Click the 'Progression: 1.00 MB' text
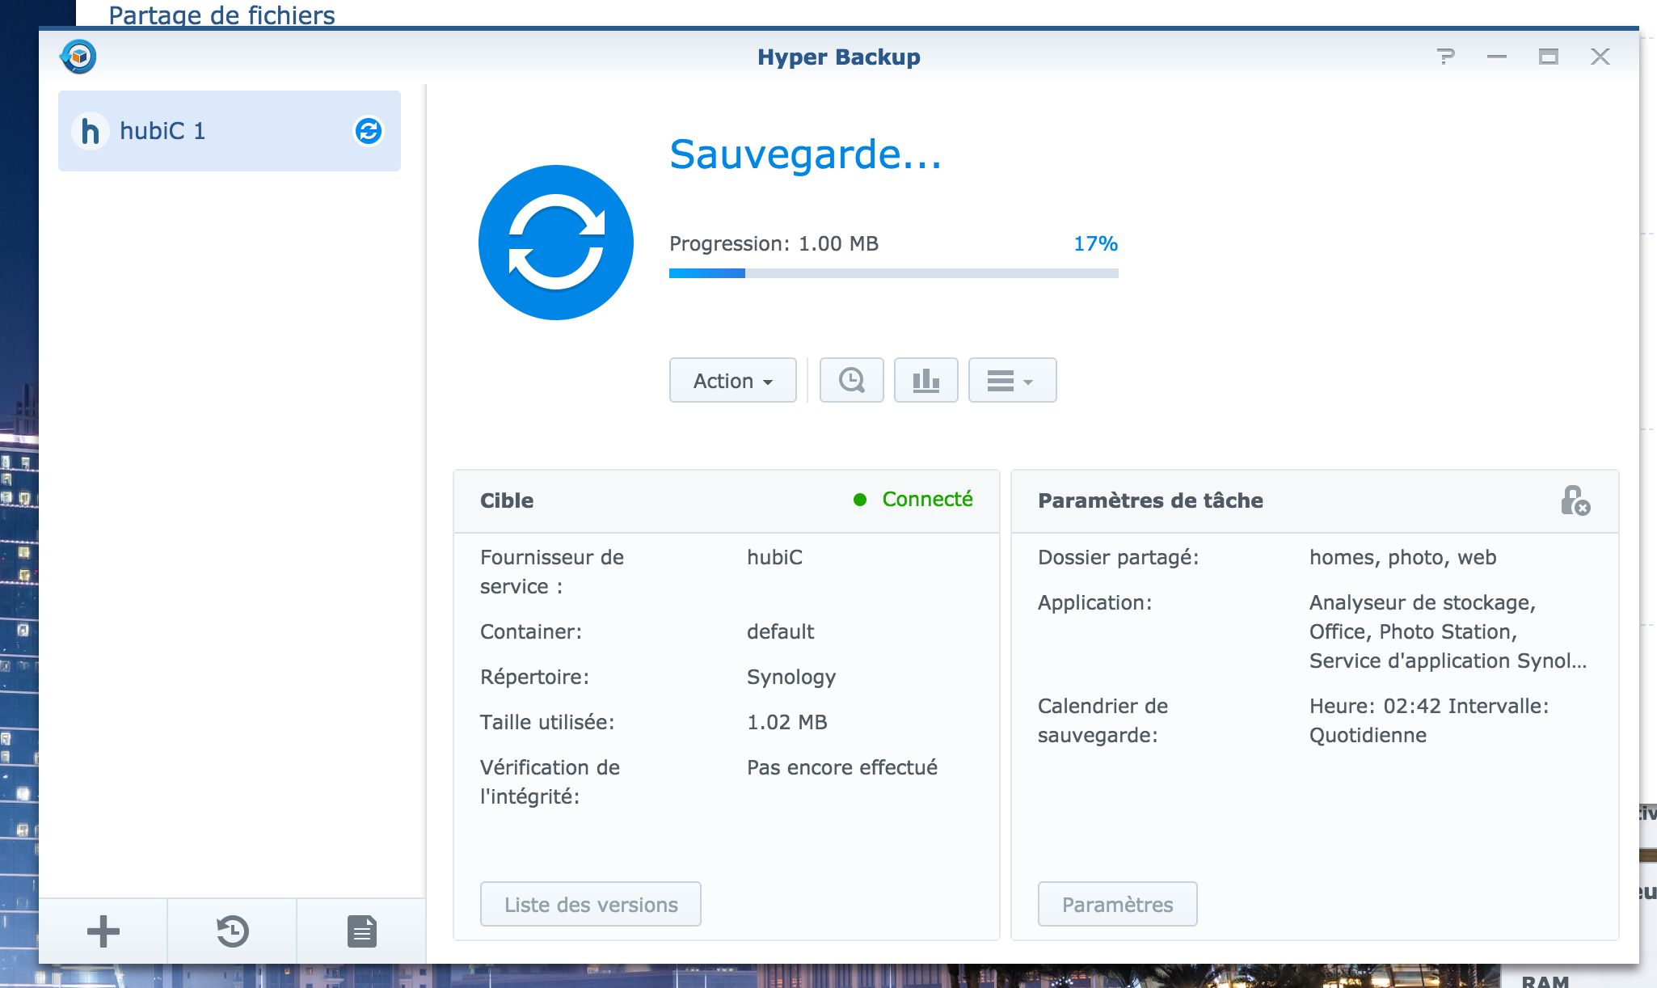The height and width of the screenshot is (988, 1657). (774, 243)
